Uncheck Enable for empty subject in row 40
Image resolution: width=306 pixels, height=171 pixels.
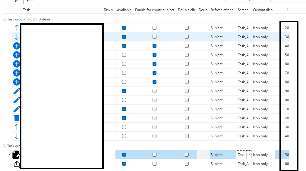click(154, 46)
